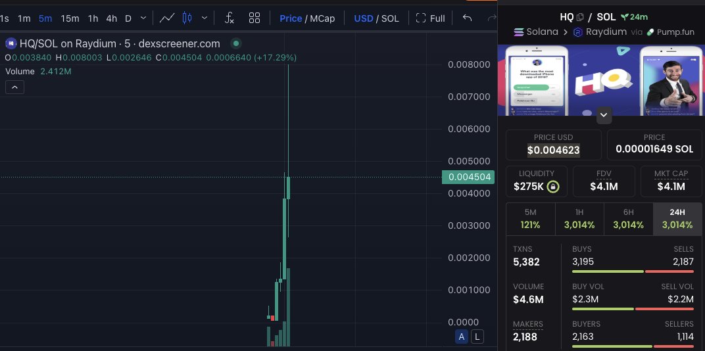Switch chart to 15m timeframe
The image size is (705, 351).
tap(70, 18)
